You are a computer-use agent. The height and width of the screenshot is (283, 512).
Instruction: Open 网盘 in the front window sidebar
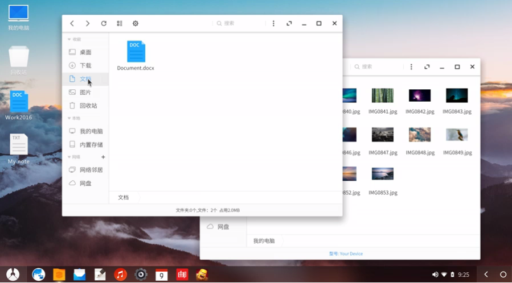(85, 184)
